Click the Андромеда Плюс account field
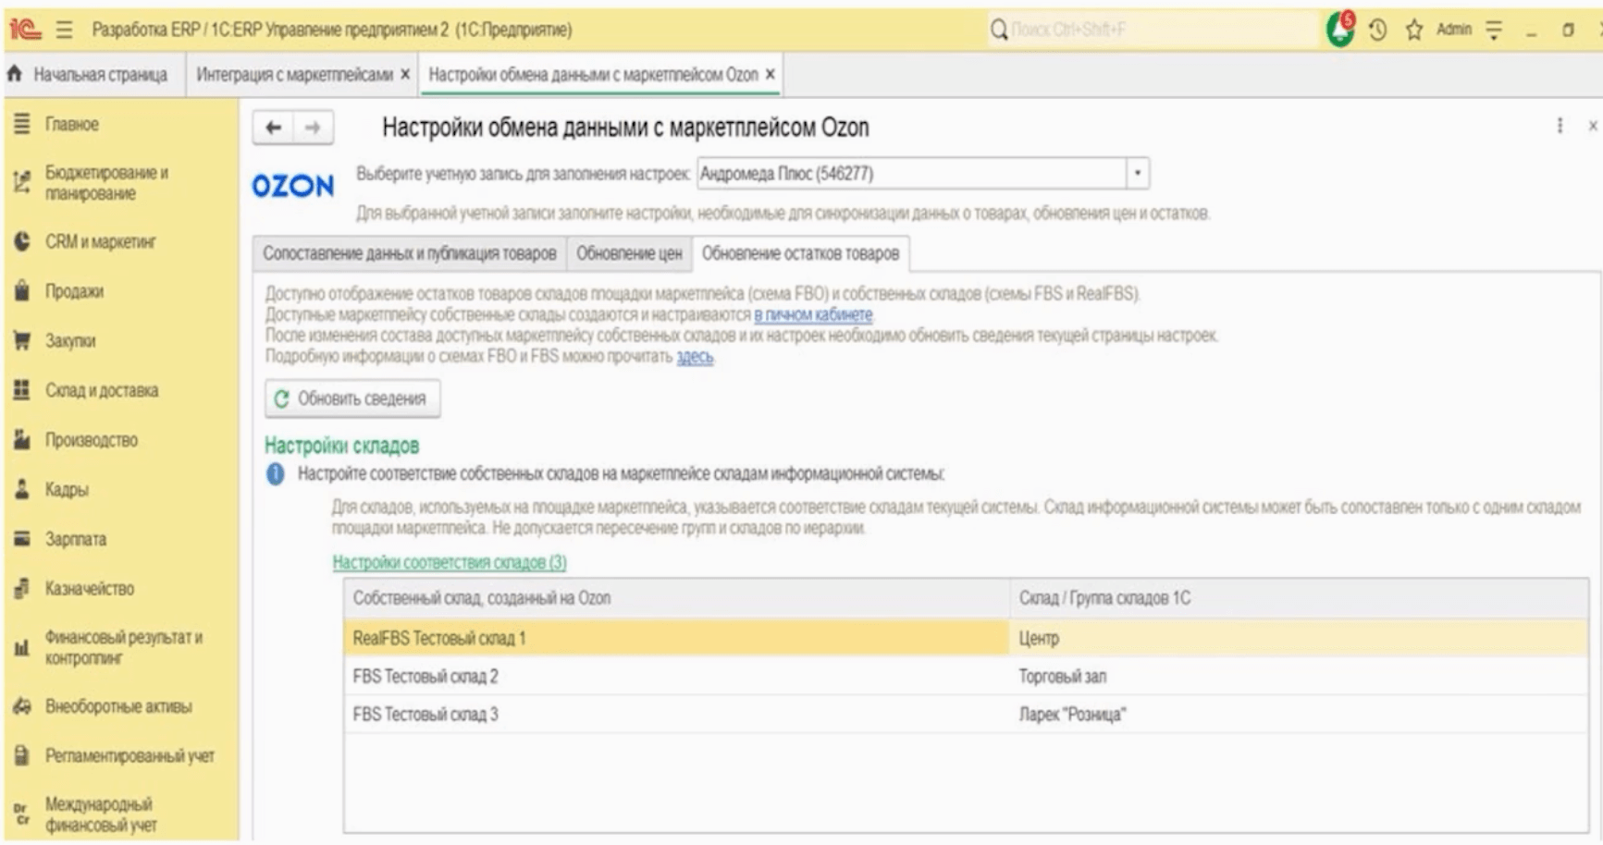This screenshot has height=845, width=1603. click(x=911, y=173)
